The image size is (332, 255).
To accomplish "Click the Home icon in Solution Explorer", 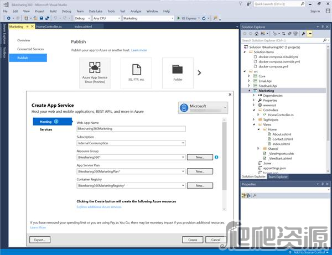I will tap(256, 33).
